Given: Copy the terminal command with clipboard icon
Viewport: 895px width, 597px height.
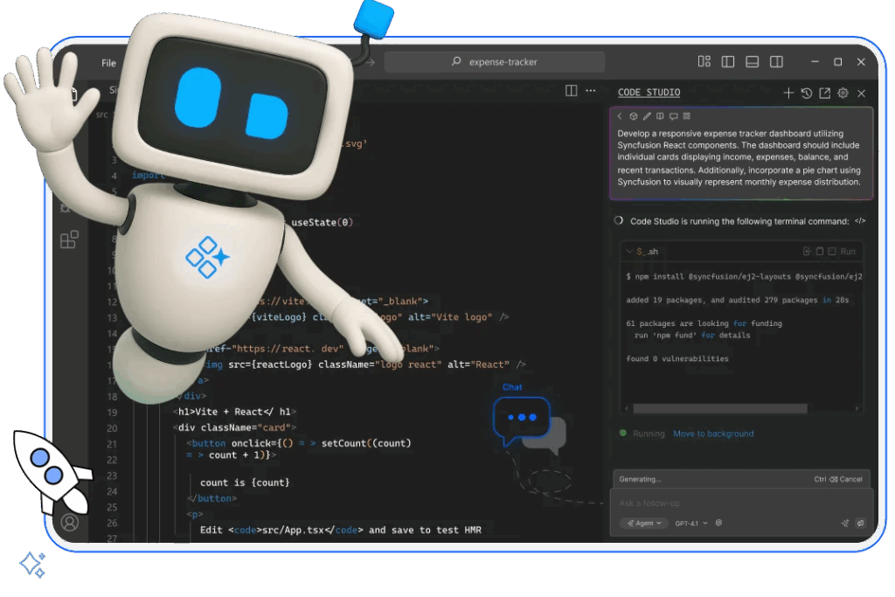Looking at the screenshot, I should [x=820, y=251].
